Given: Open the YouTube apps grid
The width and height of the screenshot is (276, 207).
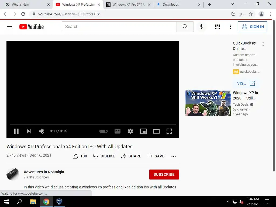Looking at the screenshot, I should coord(218,27).
